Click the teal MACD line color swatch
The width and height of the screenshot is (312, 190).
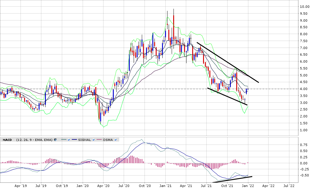coord(63,140)
